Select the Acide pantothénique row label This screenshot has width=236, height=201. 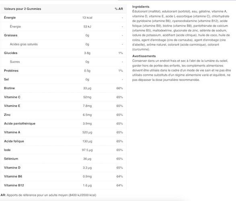[x=20, y=123]
